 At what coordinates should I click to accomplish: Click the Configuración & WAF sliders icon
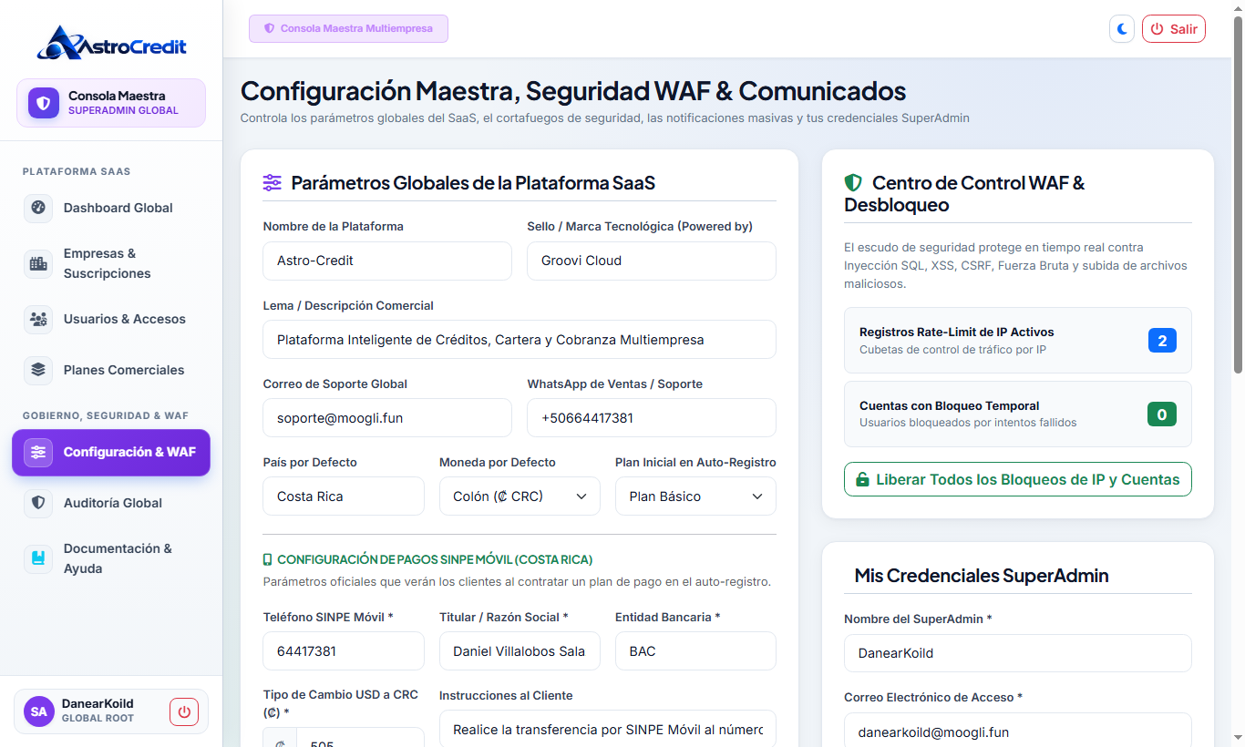[x=38, y=452]
